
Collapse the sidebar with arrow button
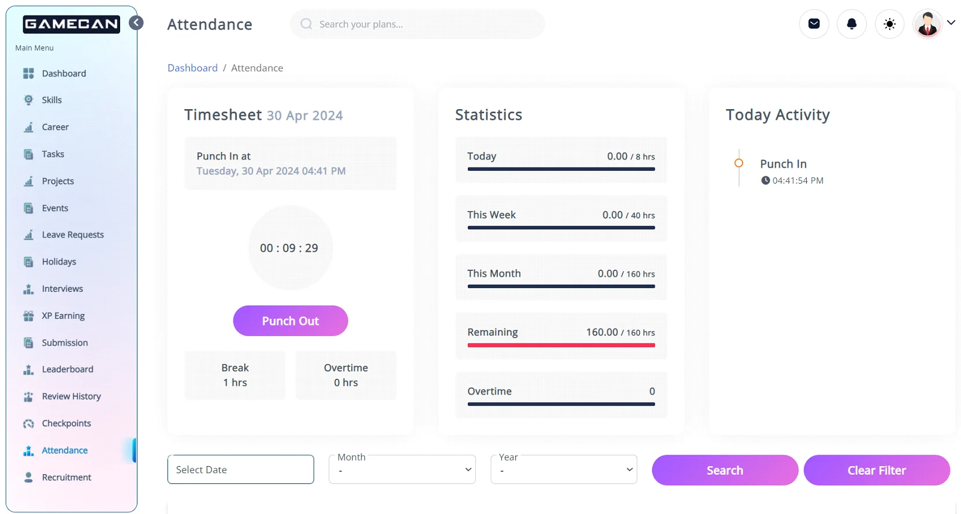tap(136, 23)
